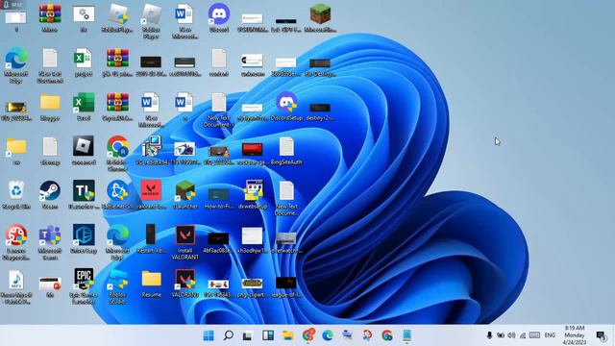Open the png-clipart image file
Image resolution: width=615 pixels, height=346 pixels.
[x=252, y=283]
